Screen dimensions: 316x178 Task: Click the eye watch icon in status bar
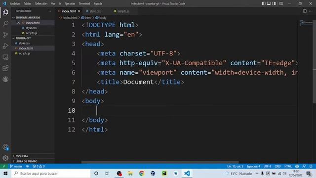coord(28,166)
